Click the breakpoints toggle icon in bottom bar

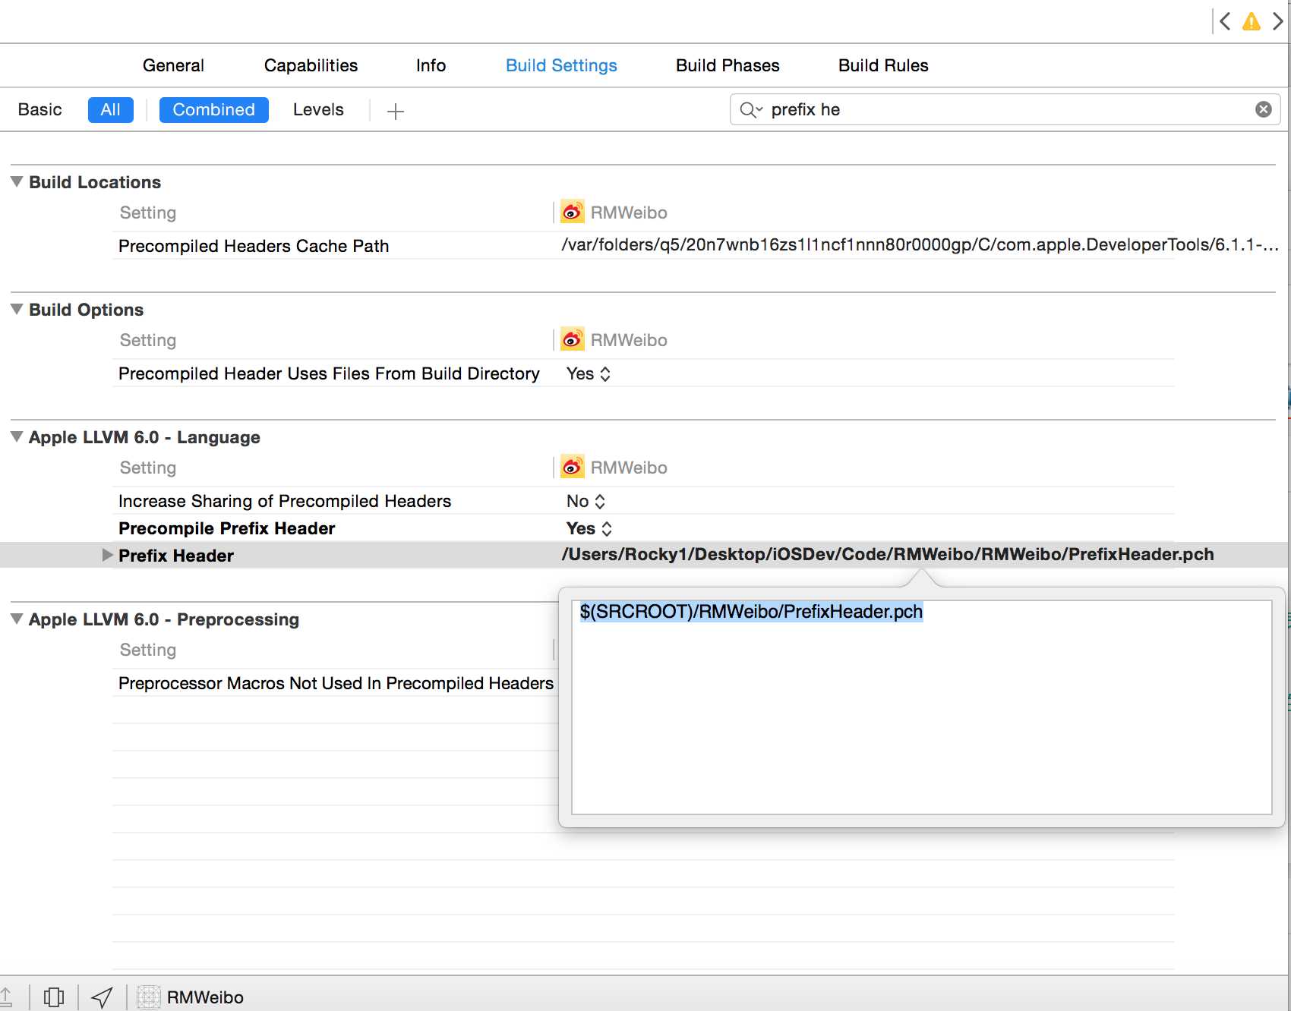tap(54, 997)
